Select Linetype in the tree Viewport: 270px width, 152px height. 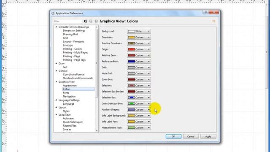pos(67,45)
